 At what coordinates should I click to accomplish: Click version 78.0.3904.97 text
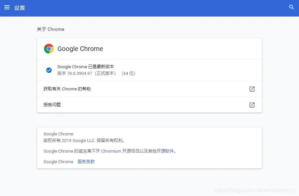pos(96,73)
